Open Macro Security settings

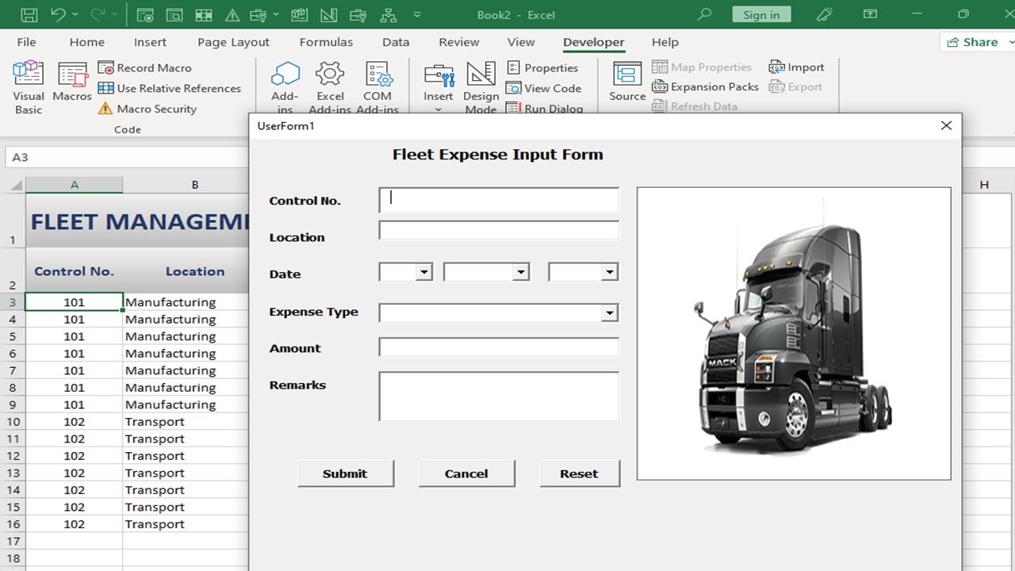pos(147,109)
